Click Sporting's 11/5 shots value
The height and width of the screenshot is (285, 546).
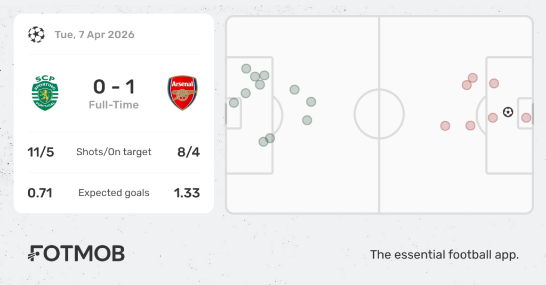point(41,152)
